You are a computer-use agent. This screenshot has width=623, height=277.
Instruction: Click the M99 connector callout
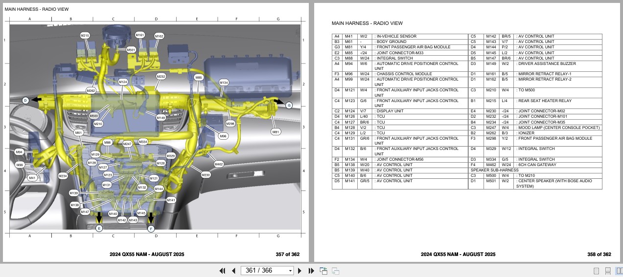(x=20, y=165)
